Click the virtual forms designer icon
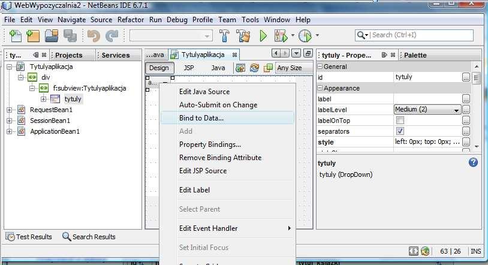Screen dimensions: 488x265 click(268, 68)
